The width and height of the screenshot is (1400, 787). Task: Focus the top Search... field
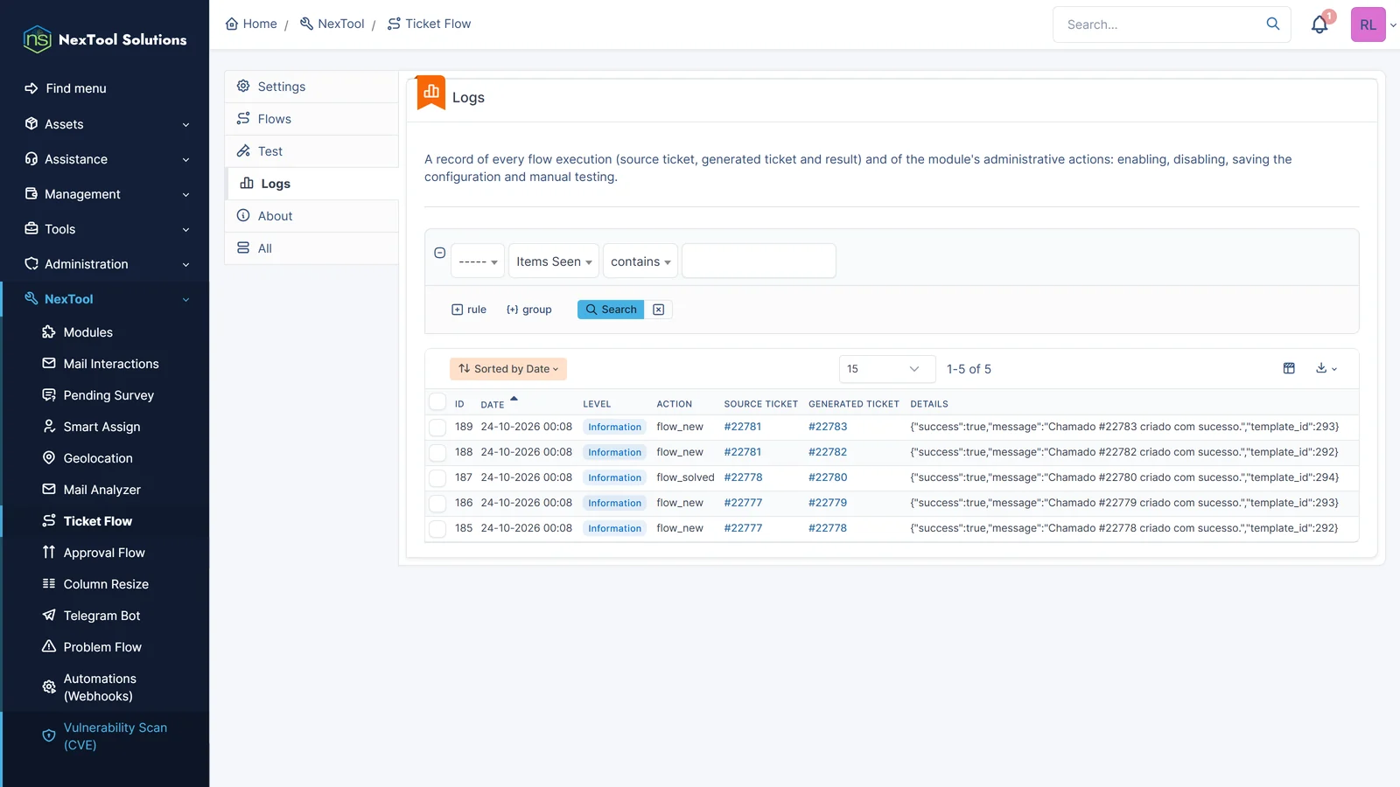(x=1159, y=24)
